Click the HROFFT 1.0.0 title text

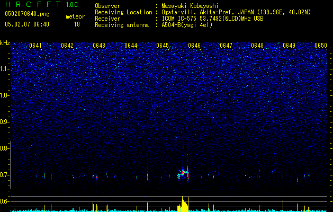[x=41, y=4]
